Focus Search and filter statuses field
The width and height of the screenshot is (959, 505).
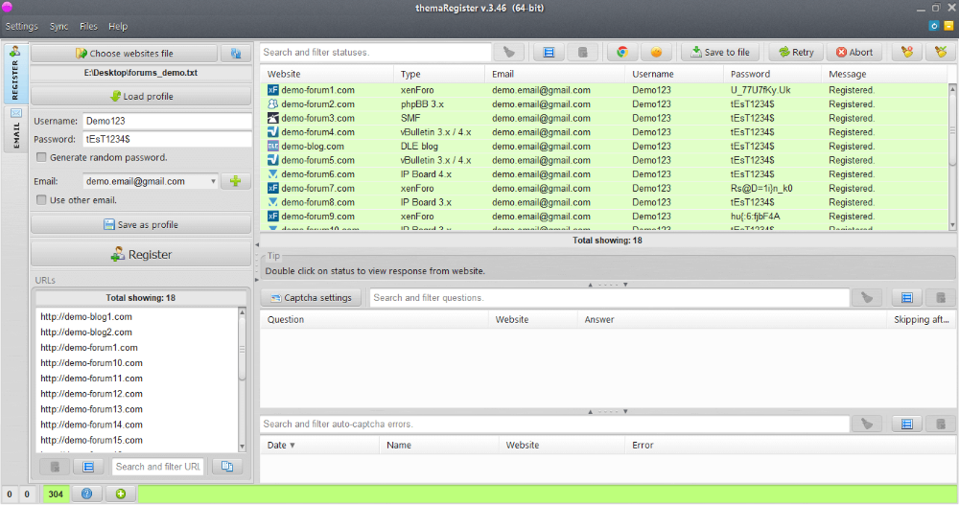pyautogui.click(x=376, y=53)
